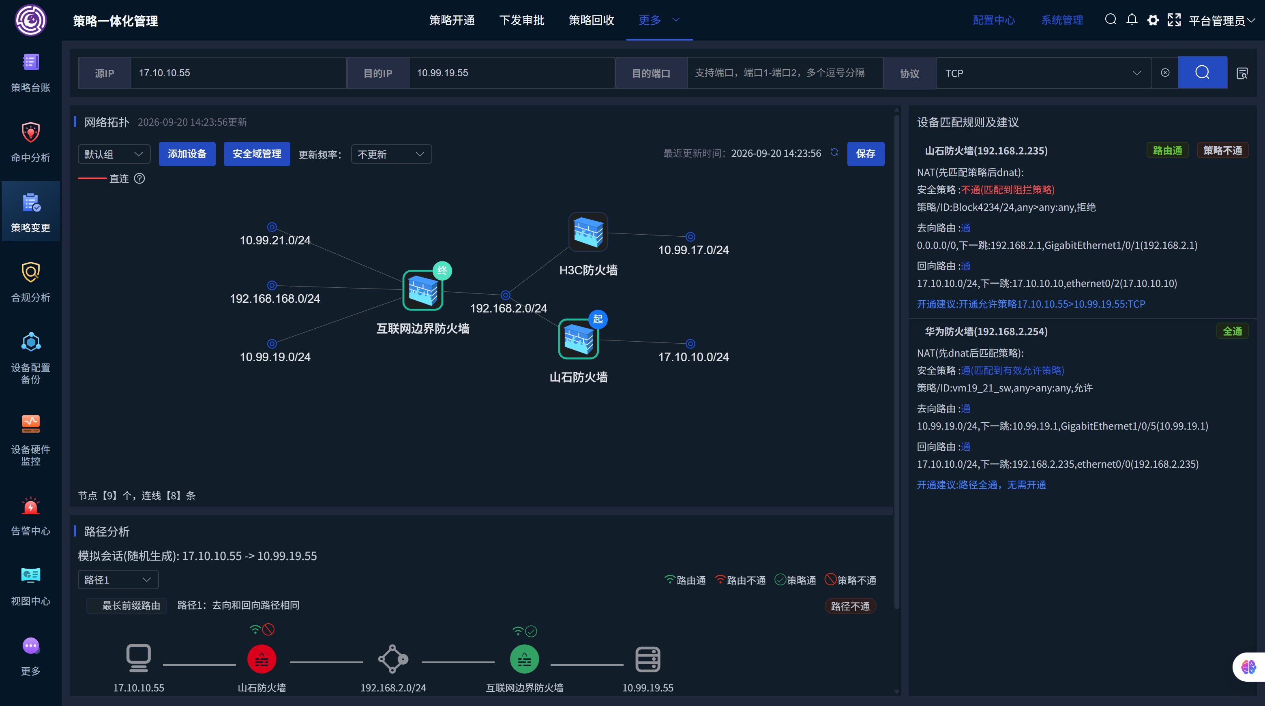The width and height of the screenshot is (1265, 706).
Task: Expand the 路径1 path selector
Action: coord(118,580)
